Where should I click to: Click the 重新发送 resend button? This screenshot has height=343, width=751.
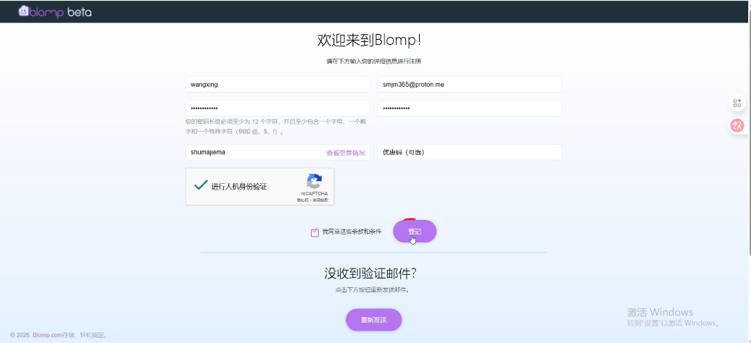tap(373, 320)
